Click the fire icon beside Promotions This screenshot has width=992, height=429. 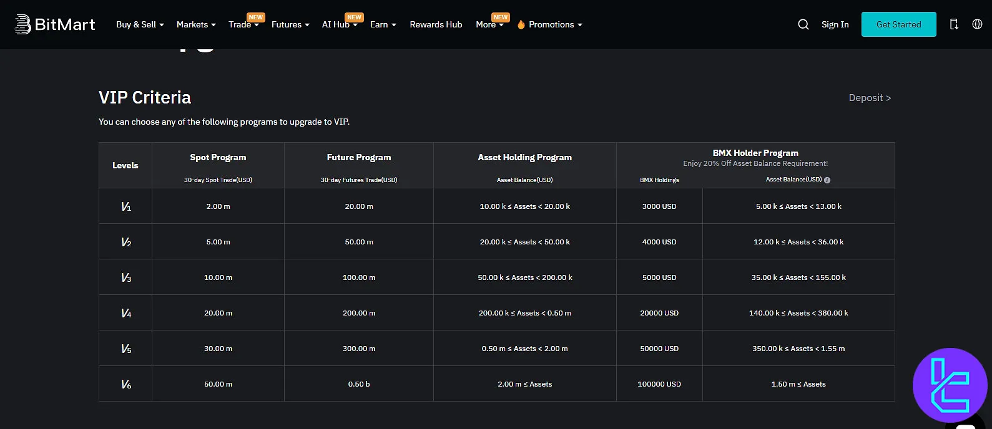tap(521, 24)
